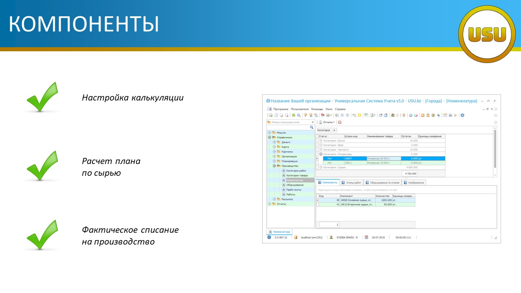Click the 14008 Основное сырье component row

coord(366,200)
